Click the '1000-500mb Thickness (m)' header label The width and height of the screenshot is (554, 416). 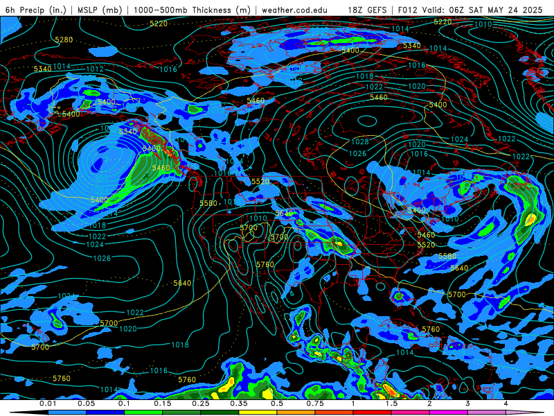pos(192,10)
